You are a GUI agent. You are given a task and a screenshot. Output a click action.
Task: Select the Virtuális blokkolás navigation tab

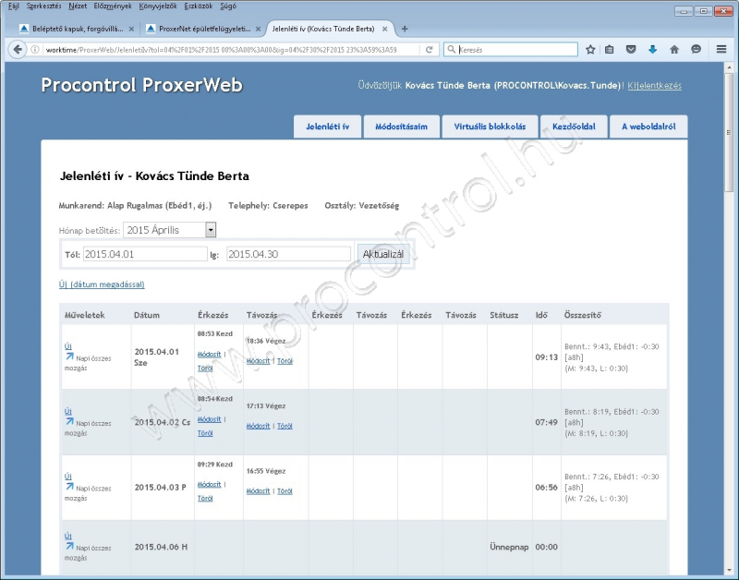[490, 127]
